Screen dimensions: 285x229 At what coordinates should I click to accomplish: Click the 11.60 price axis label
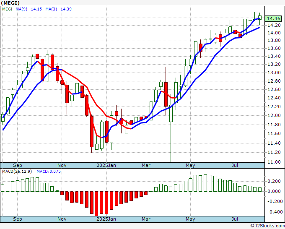click(x=274, y=134)
